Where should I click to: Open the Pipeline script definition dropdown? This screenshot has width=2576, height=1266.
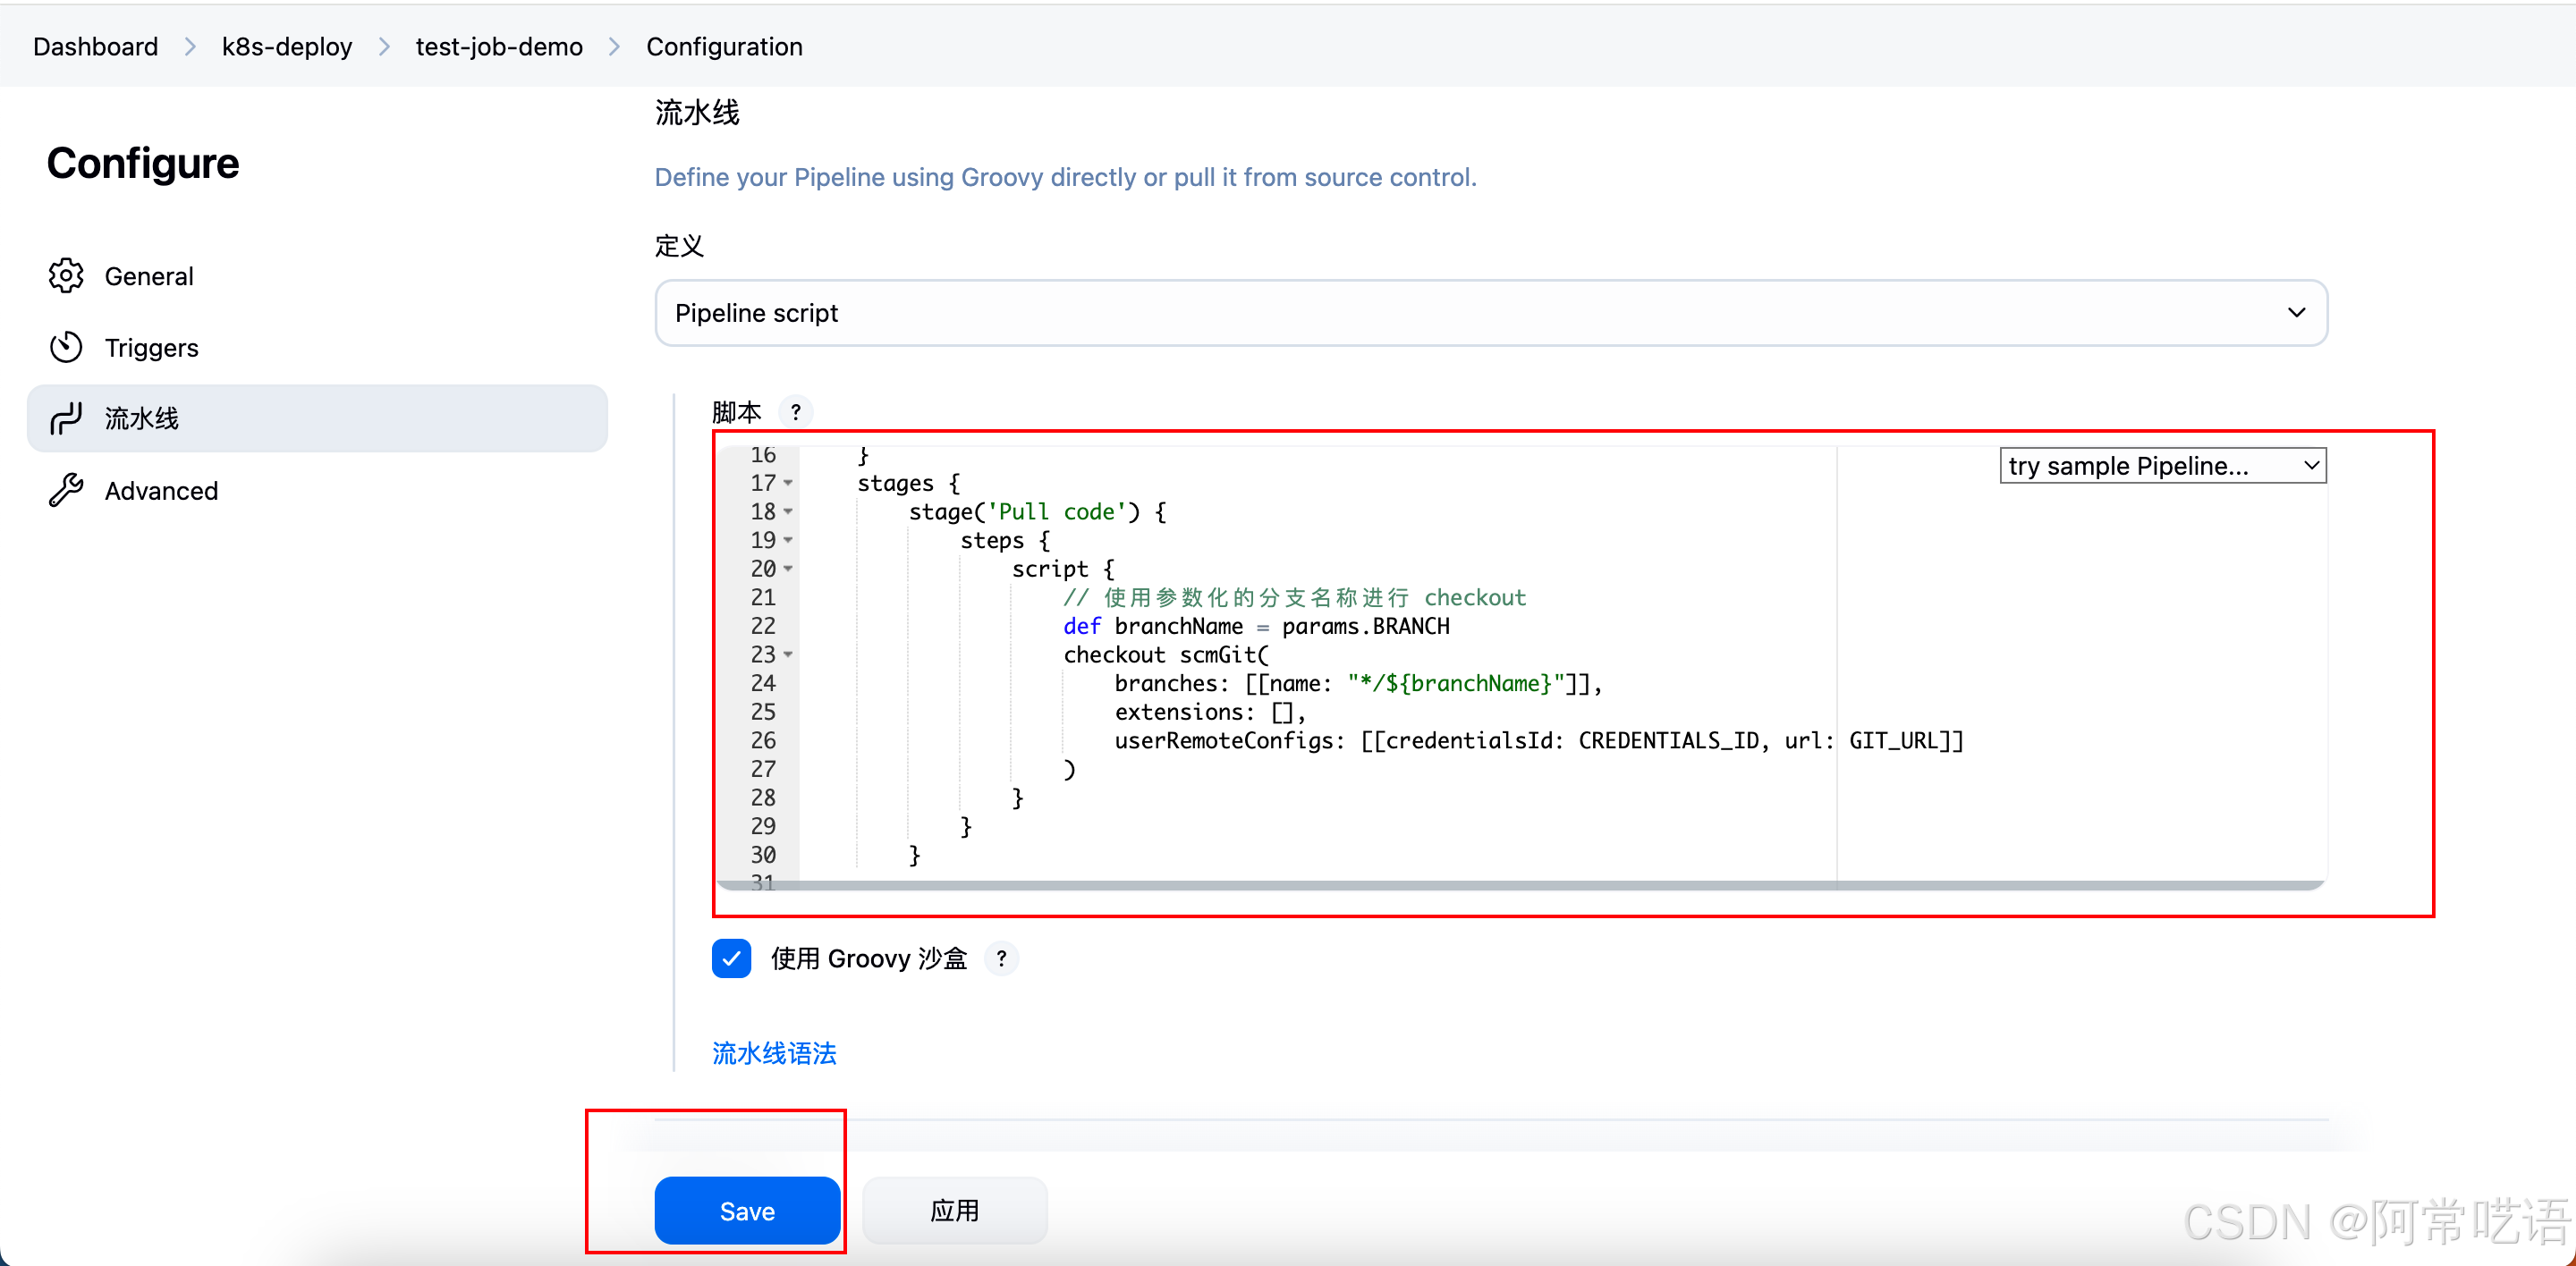click(1490, 313)
